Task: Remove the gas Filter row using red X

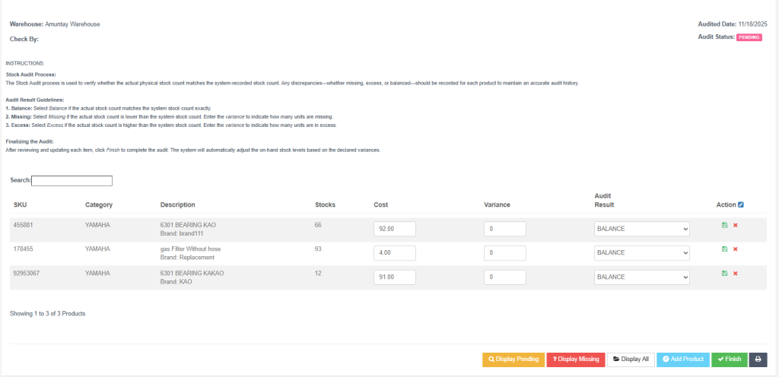Action: pos(736,249)
